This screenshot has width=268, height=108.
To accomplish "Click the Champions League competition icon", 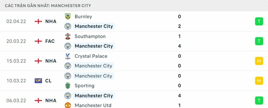I will coord(38,81).
